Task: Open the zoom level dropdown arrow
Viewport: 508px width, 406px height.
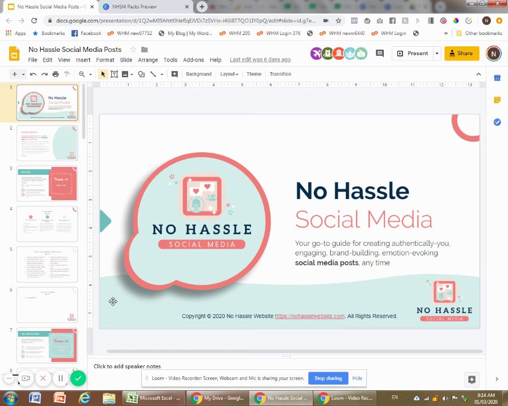Action: point(90,74)
